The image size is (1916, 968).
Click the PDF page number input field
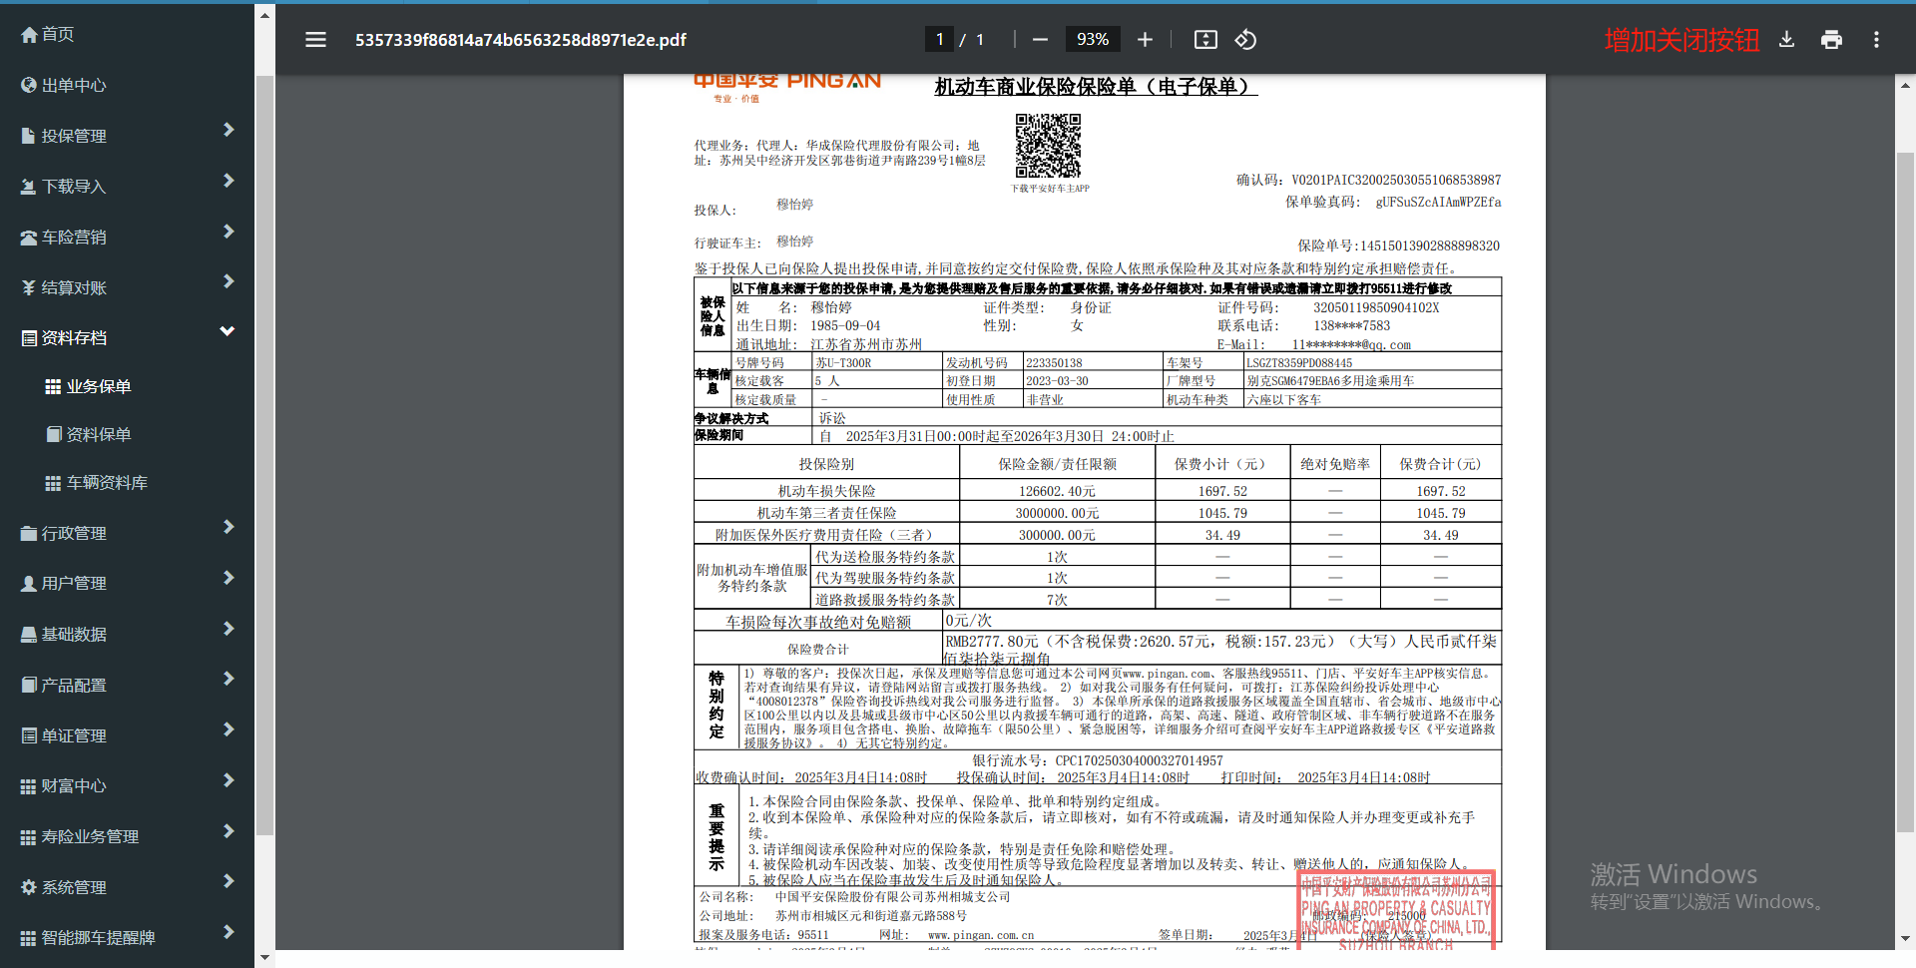pyautogui.click(x=939, y=39)
